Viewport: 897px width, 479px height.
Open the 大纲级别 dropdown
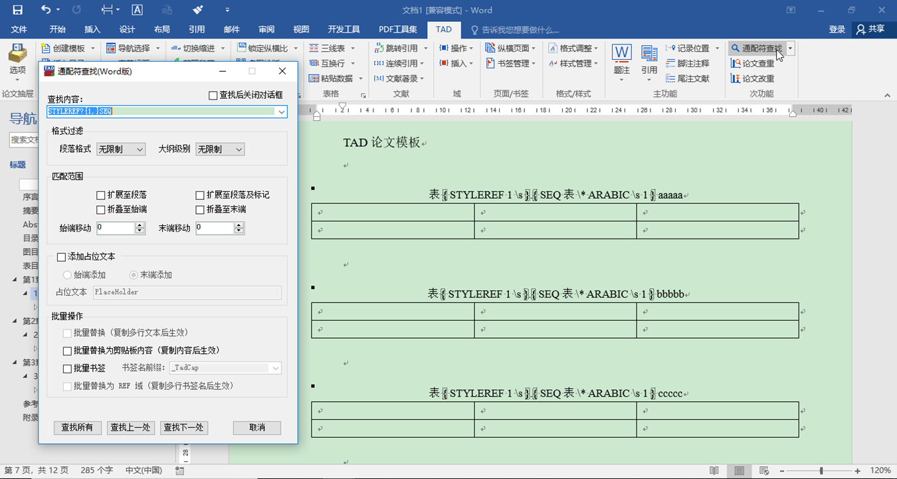click(220, 149)
